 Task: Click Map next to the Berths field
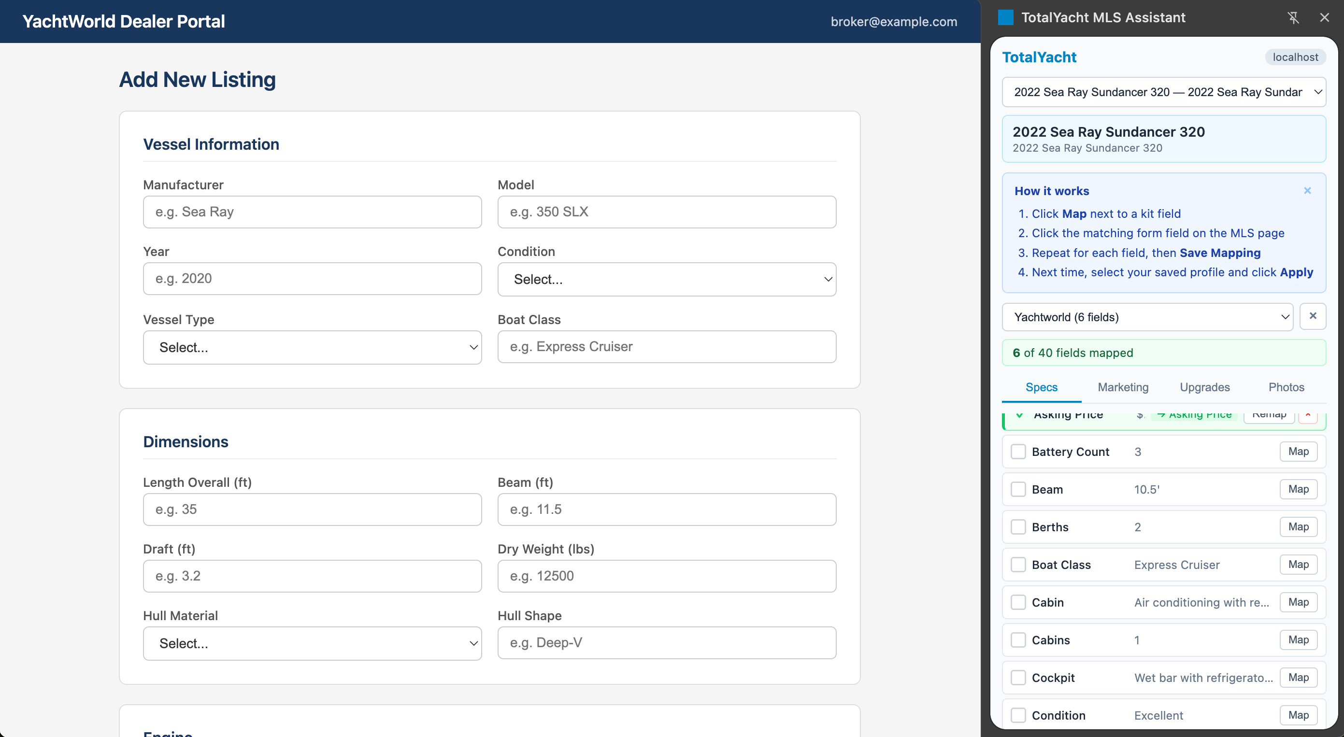tap(1299, 527)
